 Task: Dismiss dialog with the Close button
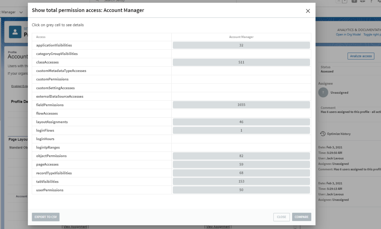point(281,217)
